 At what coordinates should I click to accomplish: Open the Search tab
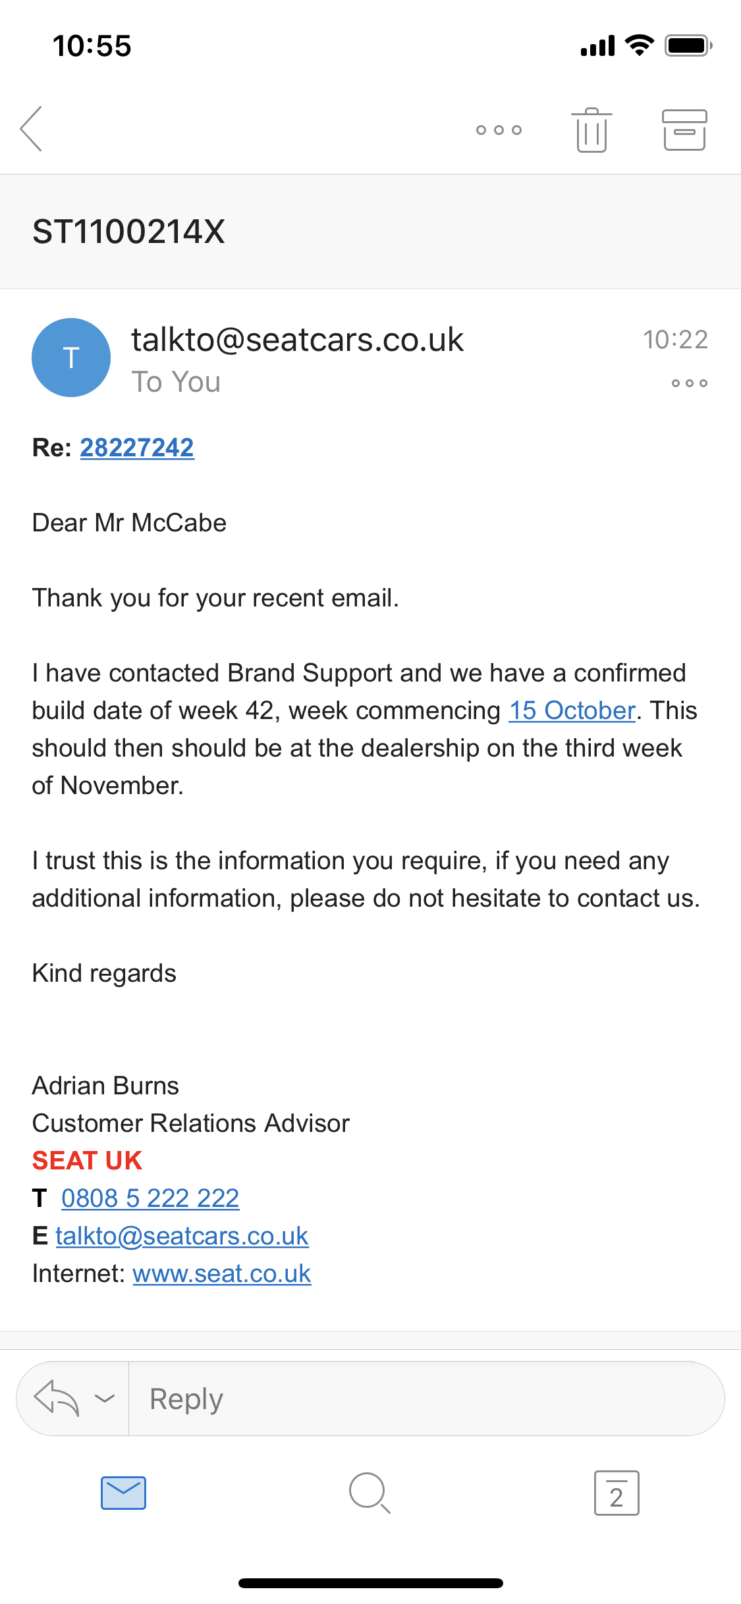click(370, 1492)
